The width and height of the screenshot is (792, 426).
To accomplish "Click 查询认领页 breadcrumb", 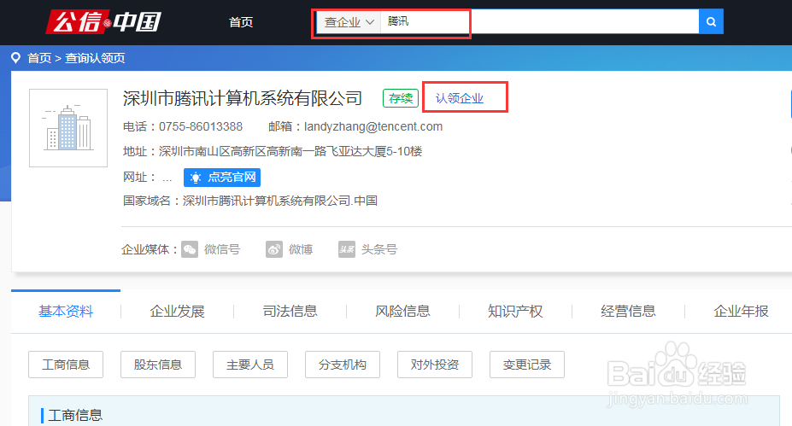I will pos(95,58).
